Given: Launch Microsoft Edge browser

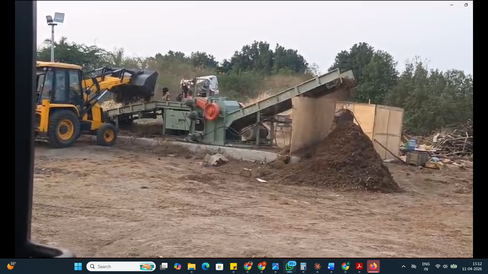Looking at the screenshot, I should 205,266.
